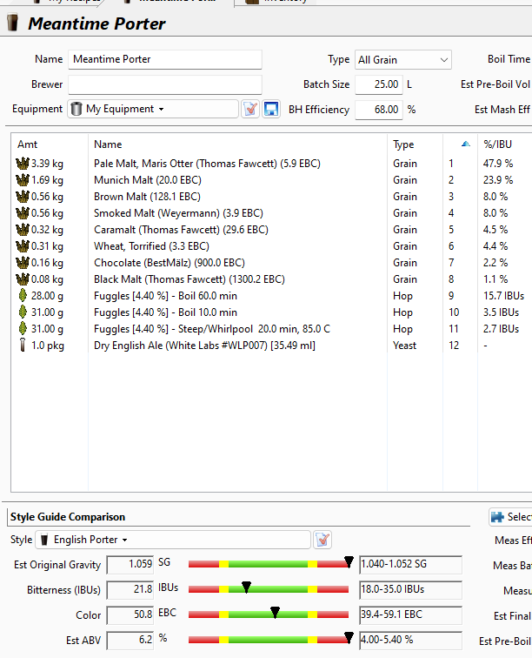
Task: Click the beer glass icon in the Style selector
Action: tap(44, 540)
